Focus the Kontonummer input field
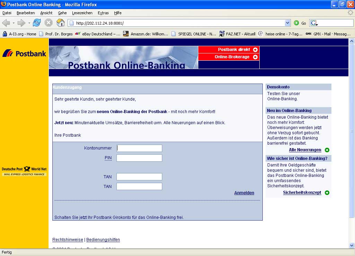 point(139,148)
